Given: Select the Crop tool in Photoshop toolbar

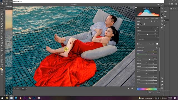Looking at the screenshot, I should coord(2,19).
